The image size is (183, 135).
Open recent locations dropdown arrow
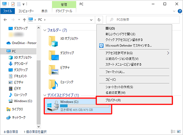click(19, 19)
